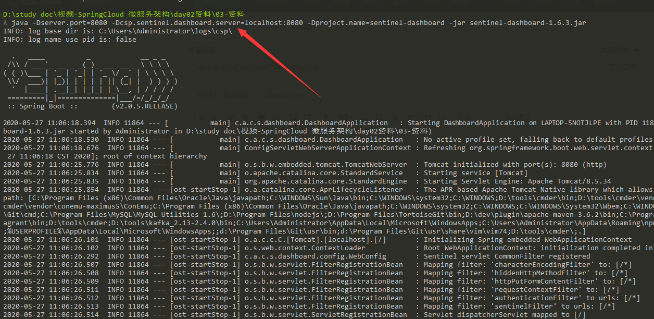
Task: Click the 'hiddenHttpMethodFilter' mapping message
Action: [x=526, y=273]
